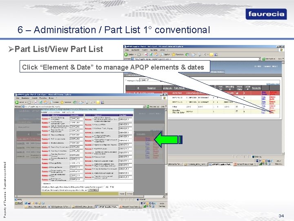The image size is (294, 221).
Task: Click Print icon in front browser toolbar
Action: point(87,102)
